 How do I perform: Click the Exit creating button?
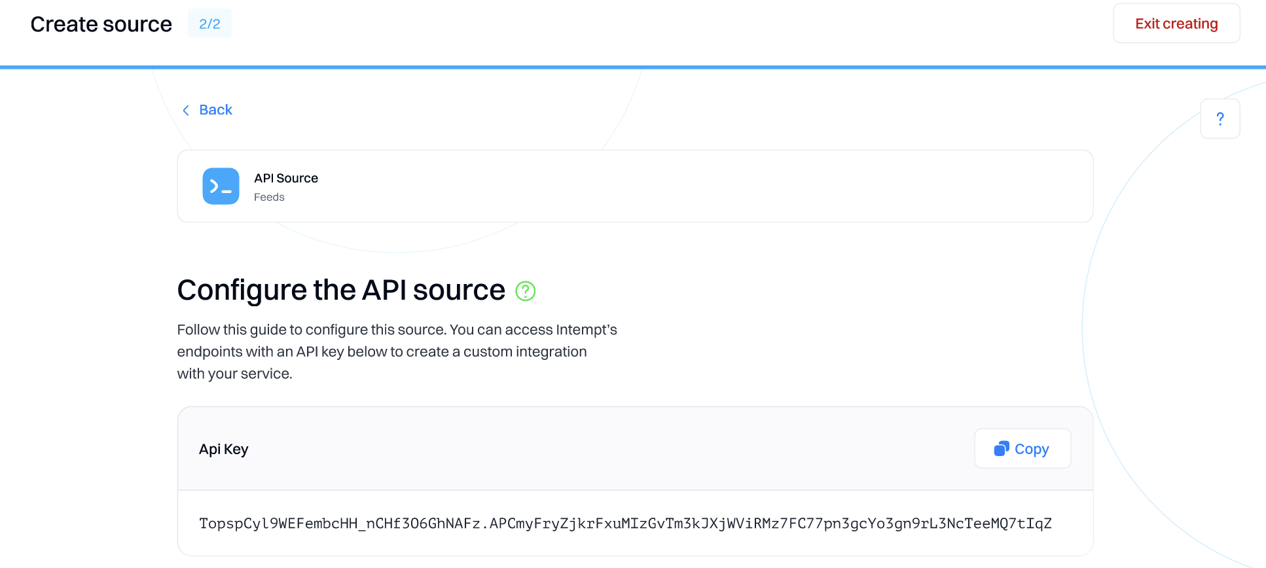pyautogui.click(x=1176, y=24)
